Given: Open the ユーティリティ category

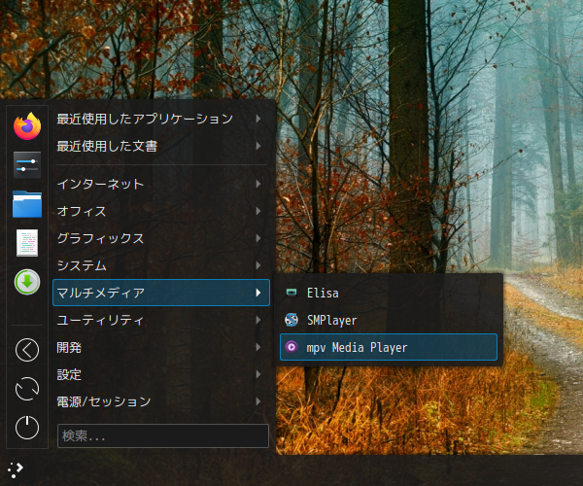Looking at the screenshot, I should 161,320.
